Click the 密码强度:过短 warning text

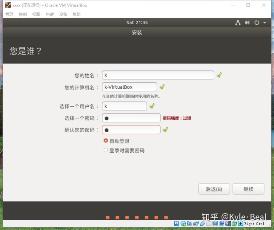point(177,118)
